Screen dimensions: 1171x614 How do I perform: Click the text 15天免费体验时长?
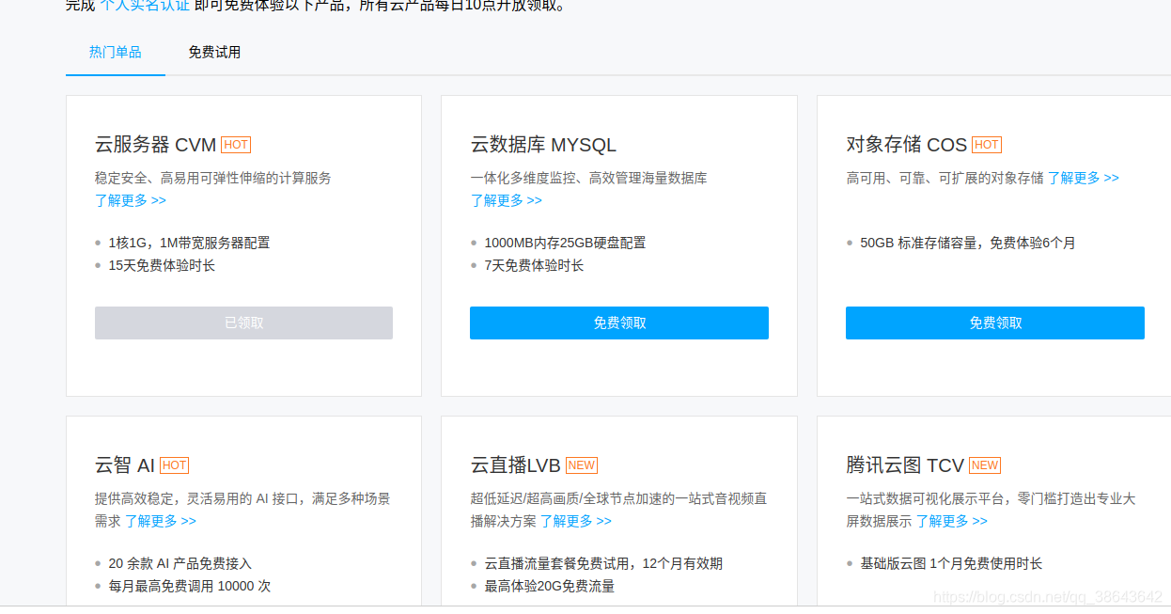[x=162, y=265]
